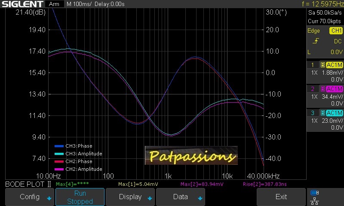Toggle channel 3 via its cyan AC1M badge

[335, 113]
